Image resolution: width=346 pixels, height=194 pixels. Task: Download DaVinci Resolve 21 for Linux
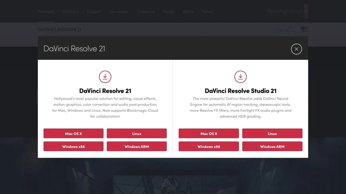point(137,133)
